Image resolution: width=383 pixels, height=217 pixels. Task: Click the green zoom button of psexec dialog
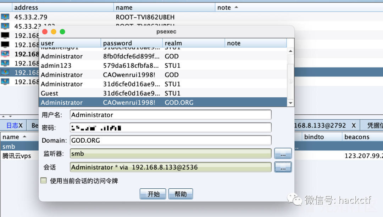point(62,32)
